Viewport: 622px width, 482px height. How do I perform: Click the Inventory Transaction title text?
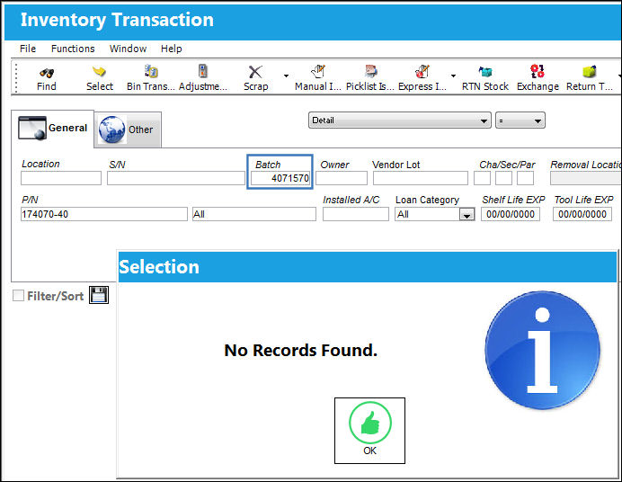point(117,20)
